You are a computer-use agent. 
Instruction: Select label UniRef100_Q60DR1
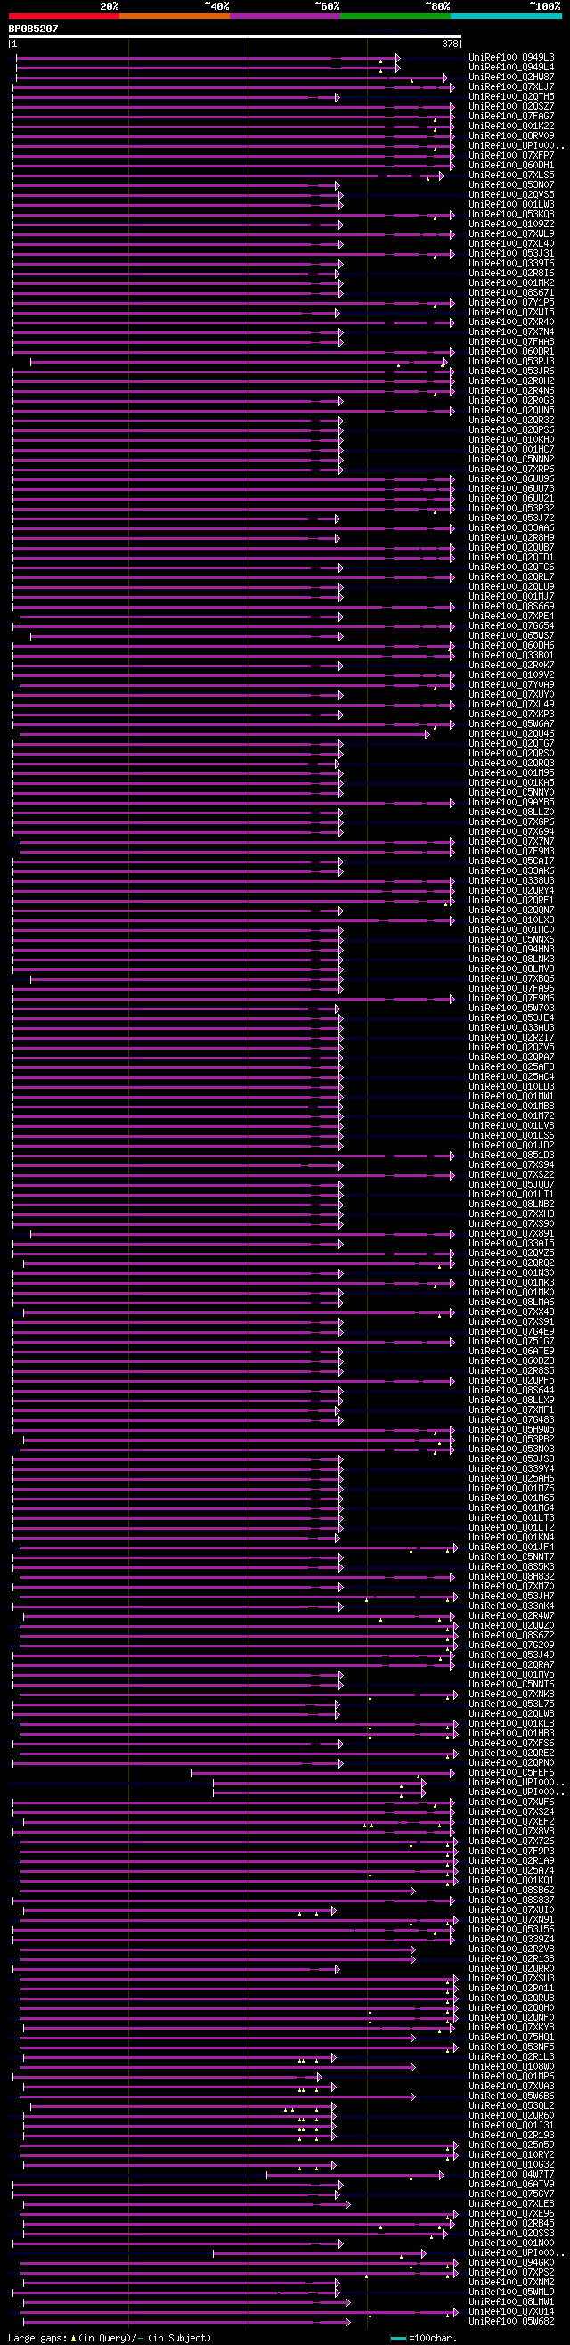pyautogui.click(x=512, y=351)
